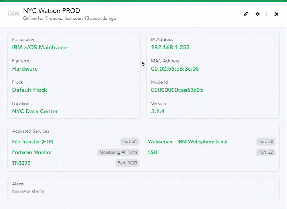The image size is (287, 209).
Task: Copy the device link via chain icon
Action: click(x=246, y=14)
